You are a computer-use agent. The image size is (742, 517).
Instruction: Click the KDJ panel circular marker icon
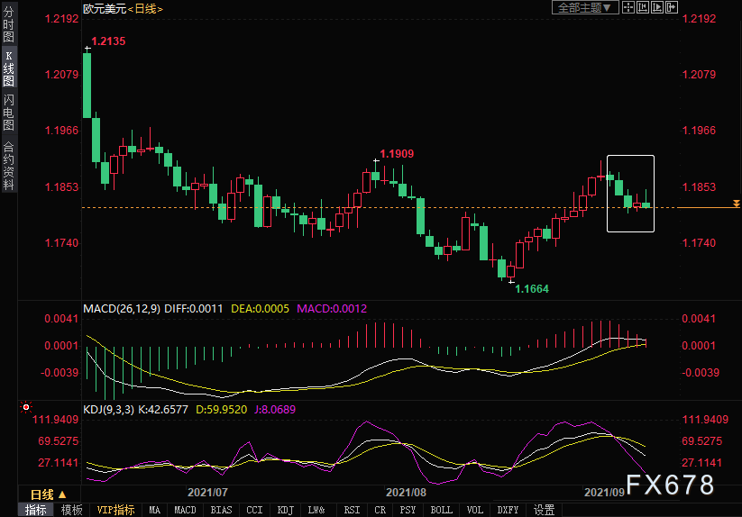25,408
